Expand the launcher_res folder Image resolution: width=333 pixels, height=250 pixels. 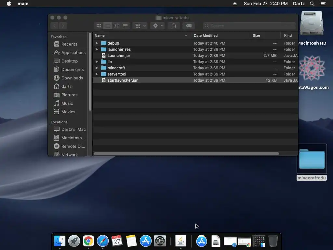click(97, 49)
